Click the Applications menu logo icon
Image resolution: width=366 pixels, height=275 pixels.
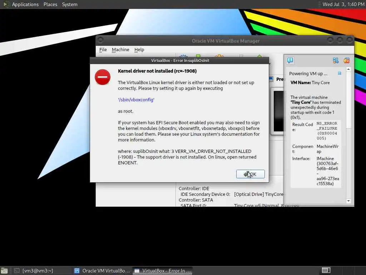(6, 4)
